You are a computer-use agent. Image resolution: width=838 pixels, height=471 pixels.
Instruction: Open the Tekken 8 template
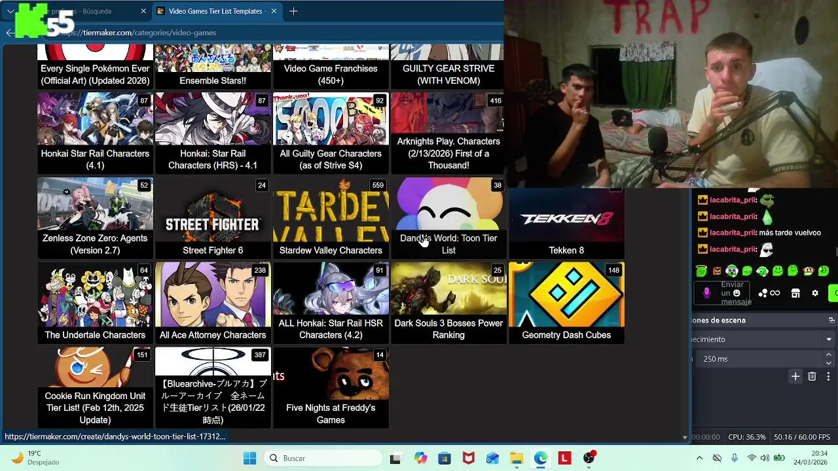coord(566,223)
